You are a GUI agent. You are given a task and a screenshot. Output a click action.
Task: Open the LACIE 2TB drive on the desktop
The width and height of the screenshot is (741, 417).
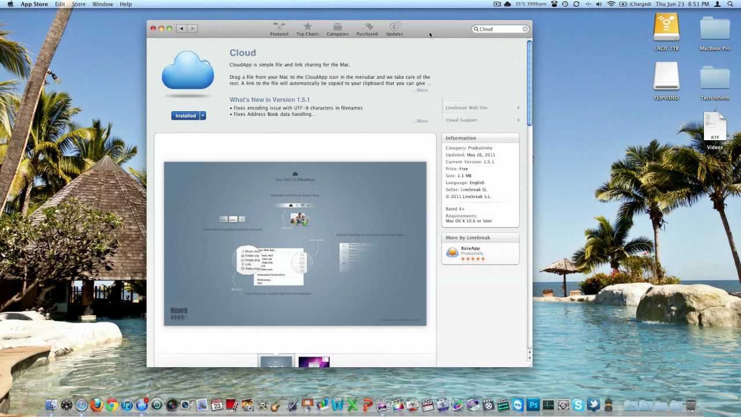pyautogui.click(x=666, y=32)
